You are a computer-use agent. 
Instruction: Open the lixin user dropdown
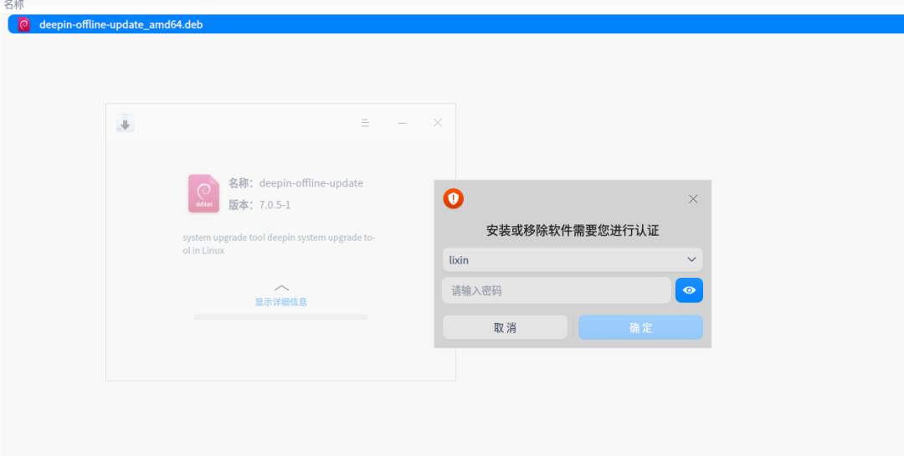[573, 260]
